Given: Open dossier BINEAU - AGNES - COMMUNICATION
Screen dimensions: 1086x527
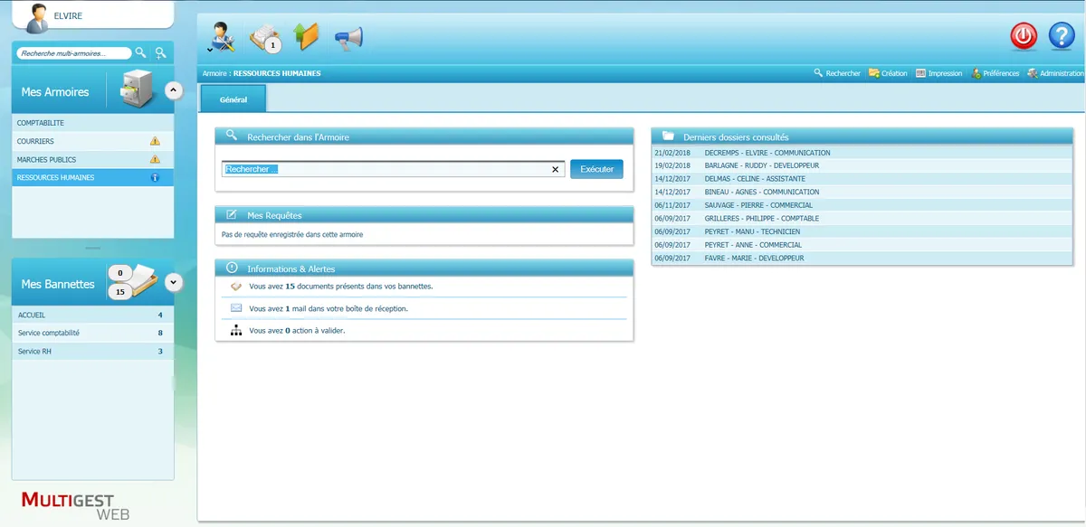Looking at the screenshot, I should [862, 192].
